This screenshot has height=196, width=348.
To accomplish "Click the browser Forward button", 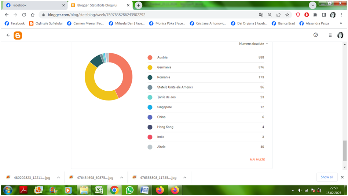I will [x=15, y=15].
